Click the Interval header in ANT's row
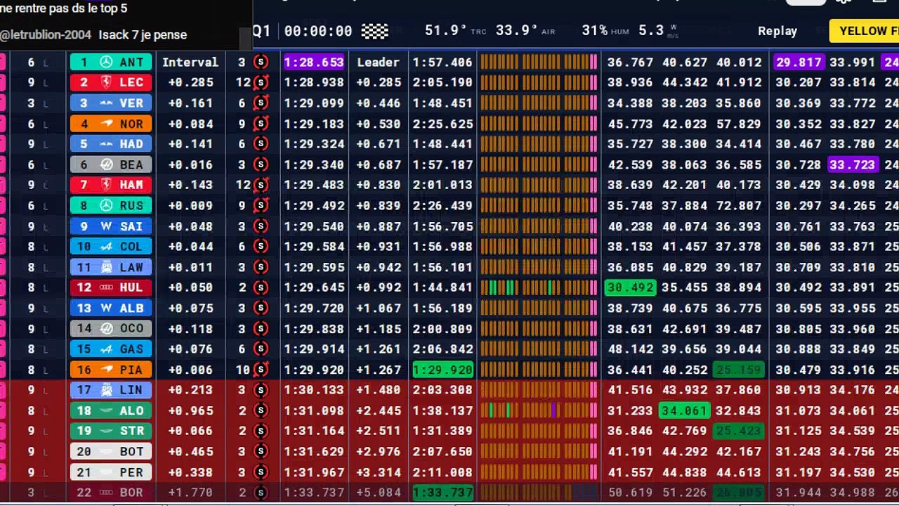Screen dimensions: 899x506 [x=190, y=63]
